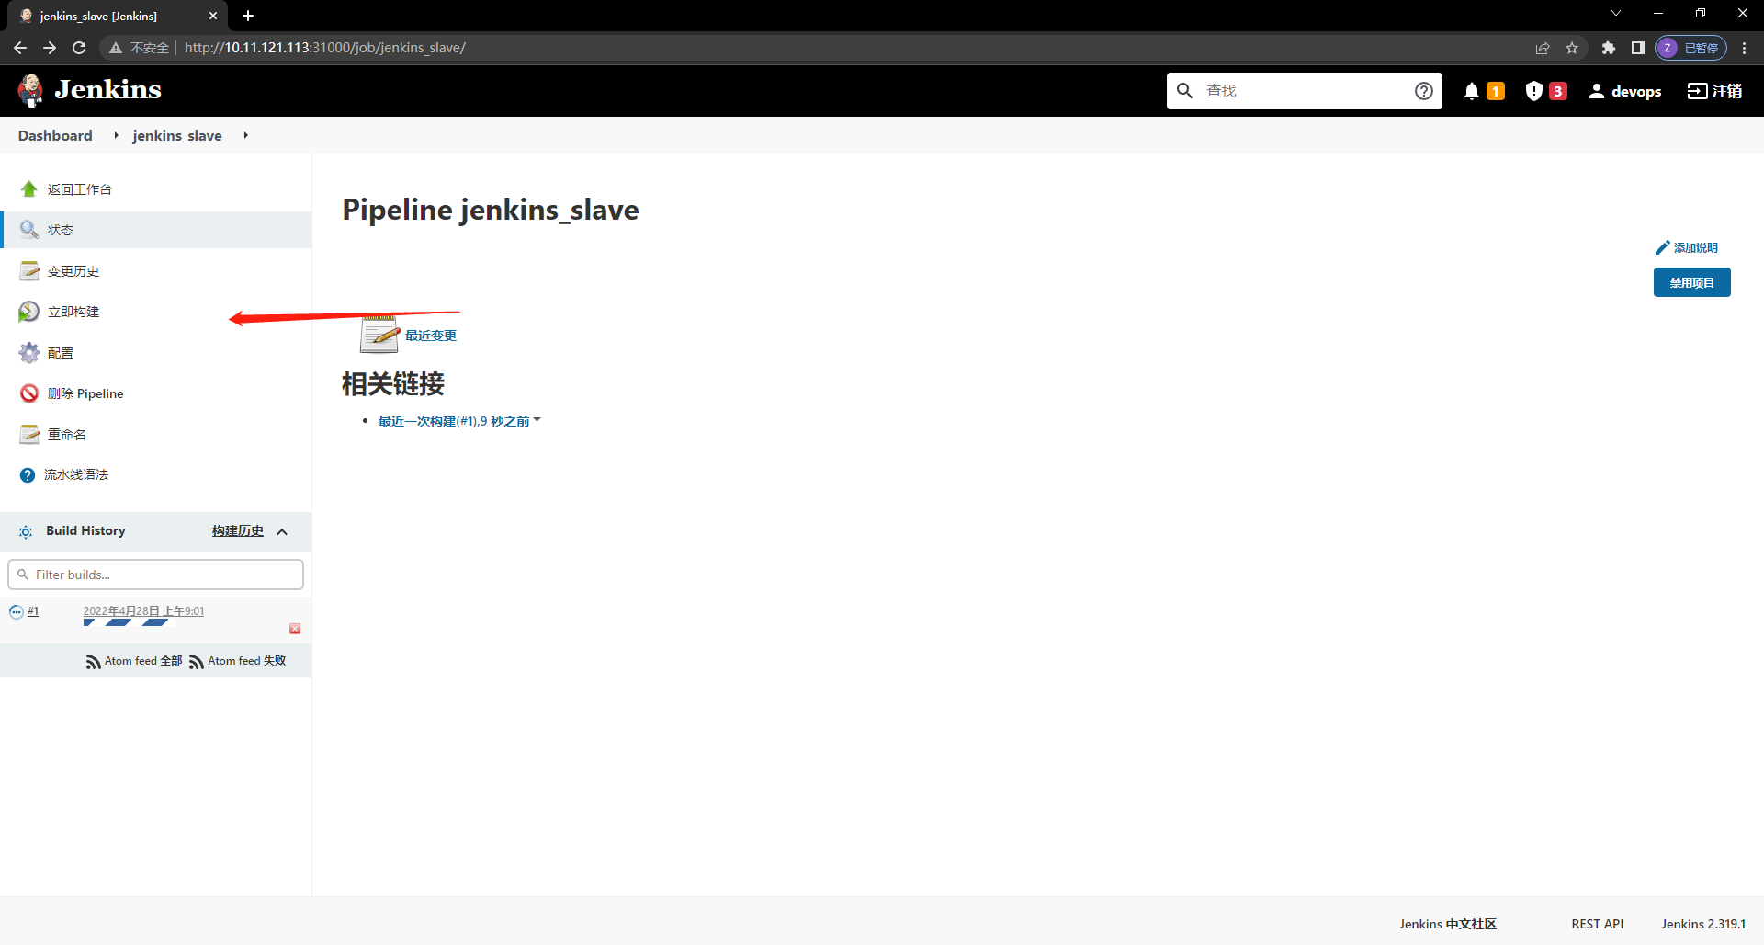The image size is (1764, 945).
Task: Click the 立即构建 clock icon
Action: [29, 312]
